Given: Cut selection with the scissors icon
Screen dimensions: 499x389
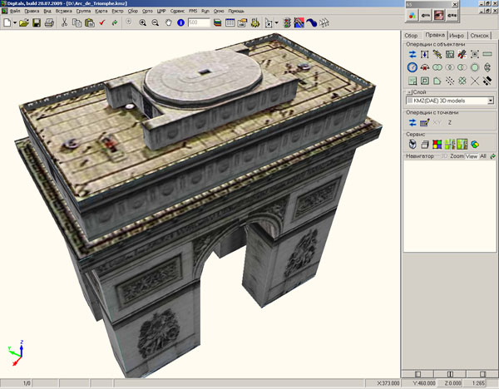Looking at the screenshot, I should point(64,22).
